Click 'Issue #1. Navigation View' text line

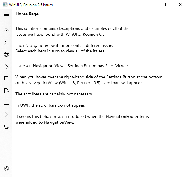click(x=72, y=66)
